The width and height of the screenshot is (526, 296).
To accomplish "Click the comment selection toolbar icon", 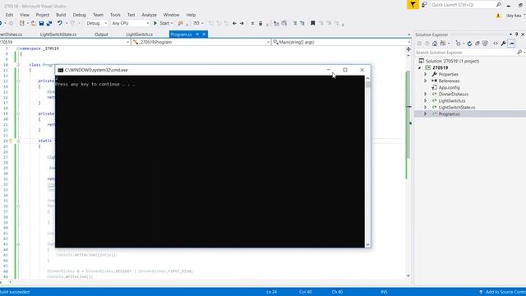I will pos(294,23).
